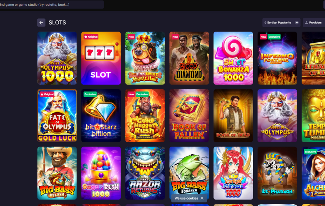Open the Sort by Popularity dropdown
The height and width of the screenshot is (206, 325).
pos(281,23)
